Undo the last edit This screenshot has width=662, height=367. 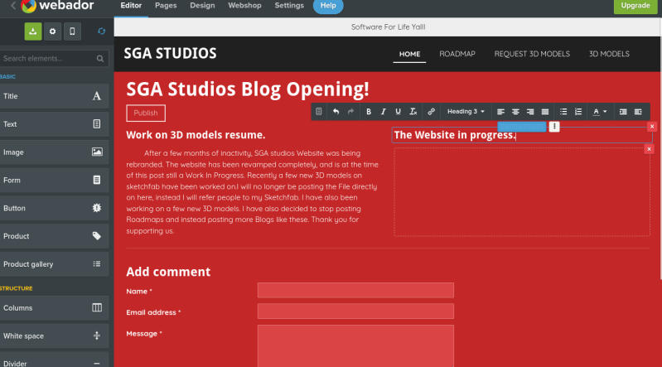point(336,112)
